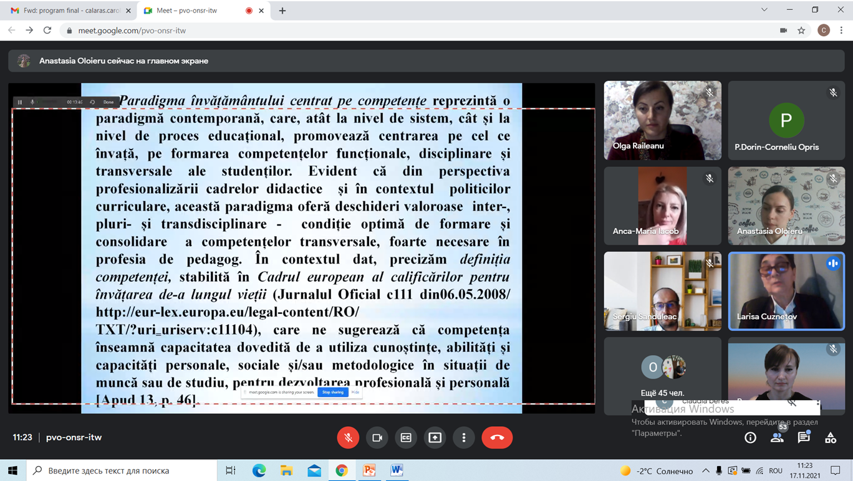This screenshot has width=853, height=481.
Task: Unmute the microphone in Meet controls
Action: pyautogui.click(x=348, y=437)
